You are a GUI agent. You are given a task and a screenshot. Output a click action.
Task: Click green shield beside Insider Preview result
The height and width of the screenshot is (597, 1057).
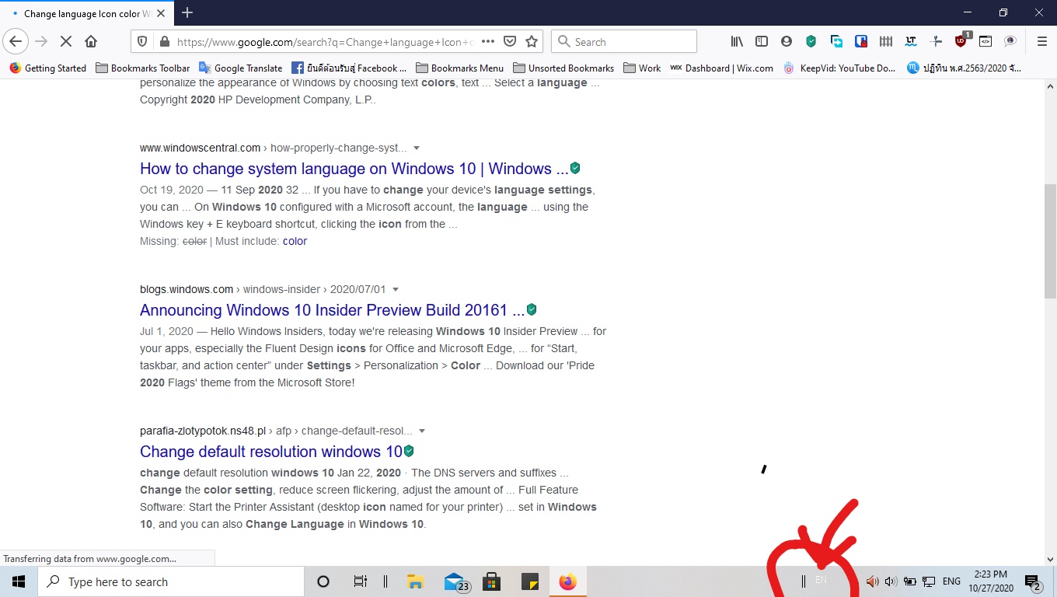click(x=532, y=309)
